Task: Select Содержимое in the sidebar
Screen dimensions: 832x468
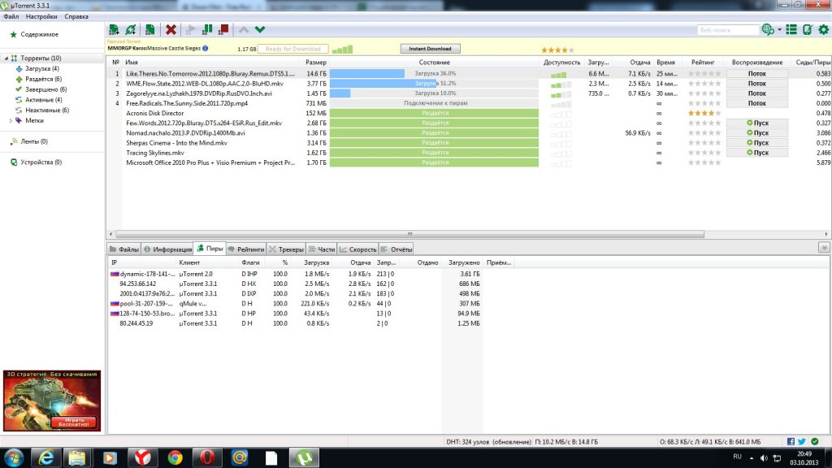Action: (x=39, y=34)
